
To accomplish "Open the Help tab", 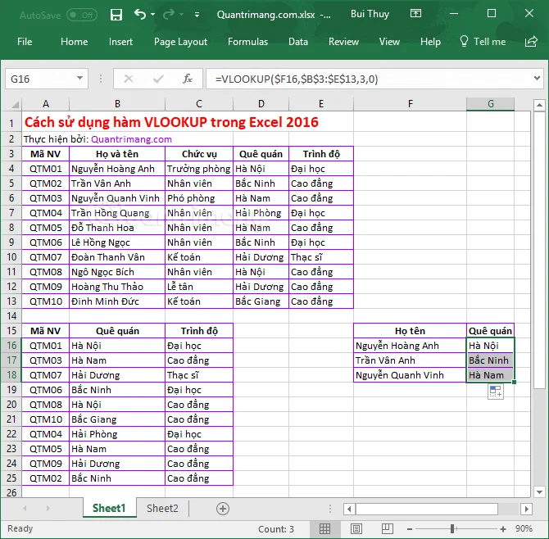I will [x=430, y=42].
